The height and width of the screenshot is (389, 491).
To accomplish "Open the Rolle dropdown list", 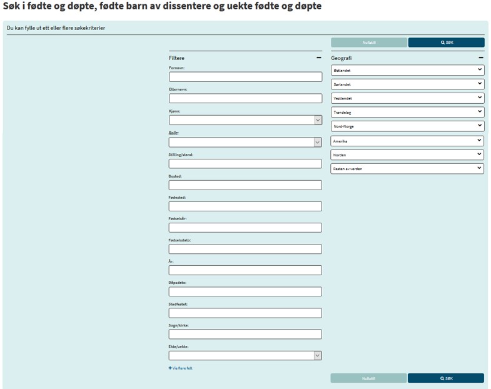I will pyautogui.click(x=245, y=142).
